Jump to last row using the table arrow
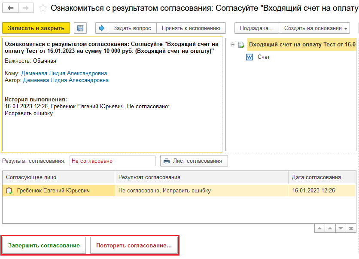The width and height of the screenshot is (359, 259). (x=350, y=228)
